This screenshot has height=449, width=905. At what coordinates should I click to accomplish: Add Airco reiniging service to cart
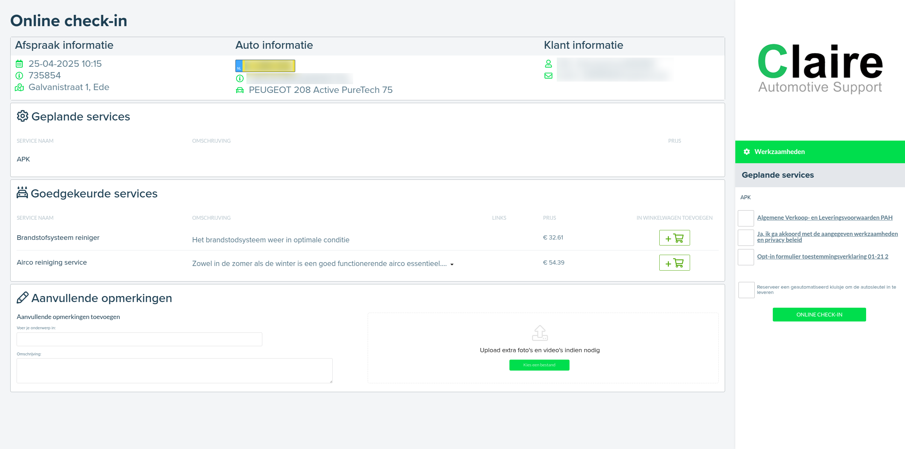click(x=674, y=263)
